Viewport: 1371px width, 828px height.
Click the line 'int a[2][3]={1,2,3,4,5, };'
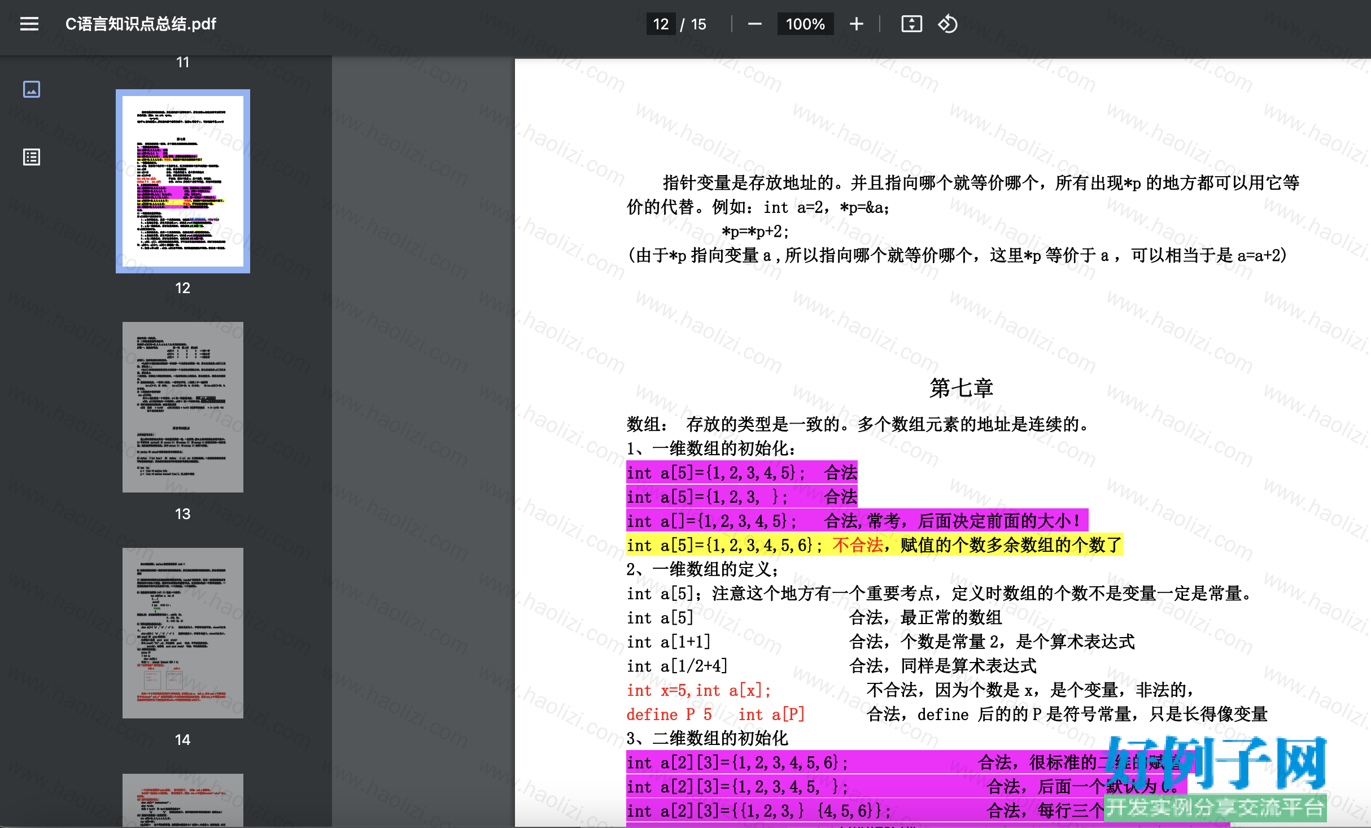tap(737, 787)
